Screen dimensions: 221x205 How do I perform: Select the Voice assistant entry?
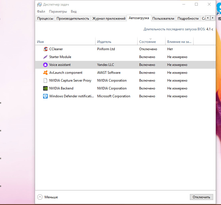pyautogui.click(x=60, y=65)
